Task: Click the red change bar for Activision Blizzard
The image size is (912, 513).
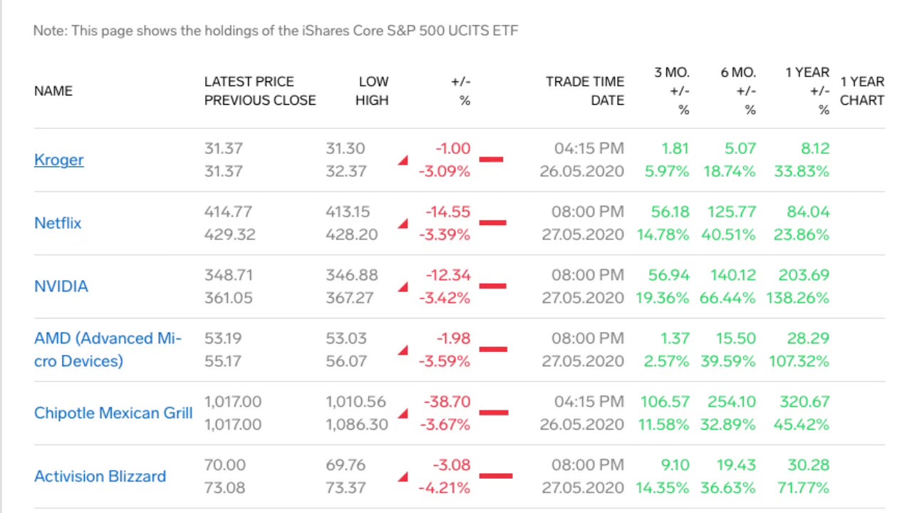Action: pos(496,476)
